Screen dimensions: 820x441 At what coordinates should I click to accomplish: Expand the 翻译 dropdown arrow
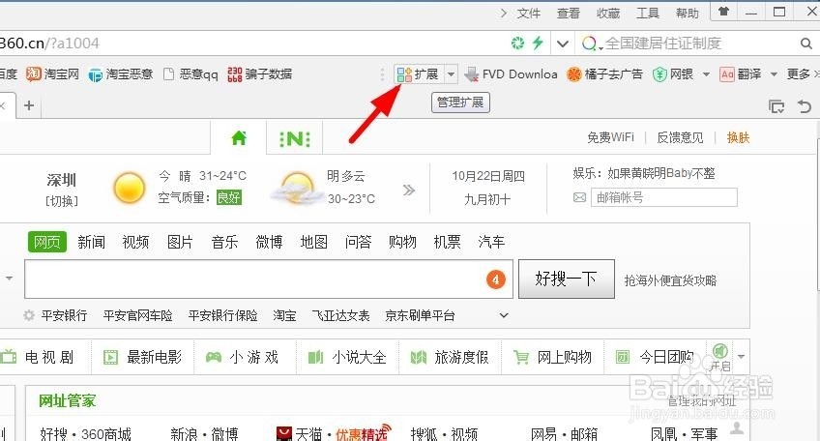[774, 74]
